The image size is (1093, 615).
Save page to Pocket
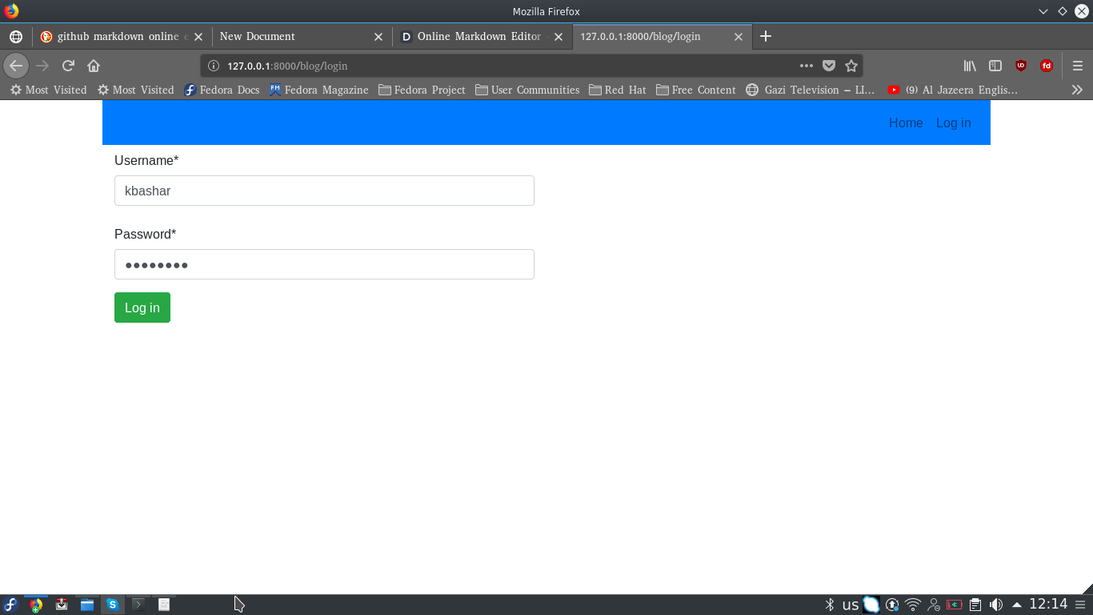pos(829,66)
